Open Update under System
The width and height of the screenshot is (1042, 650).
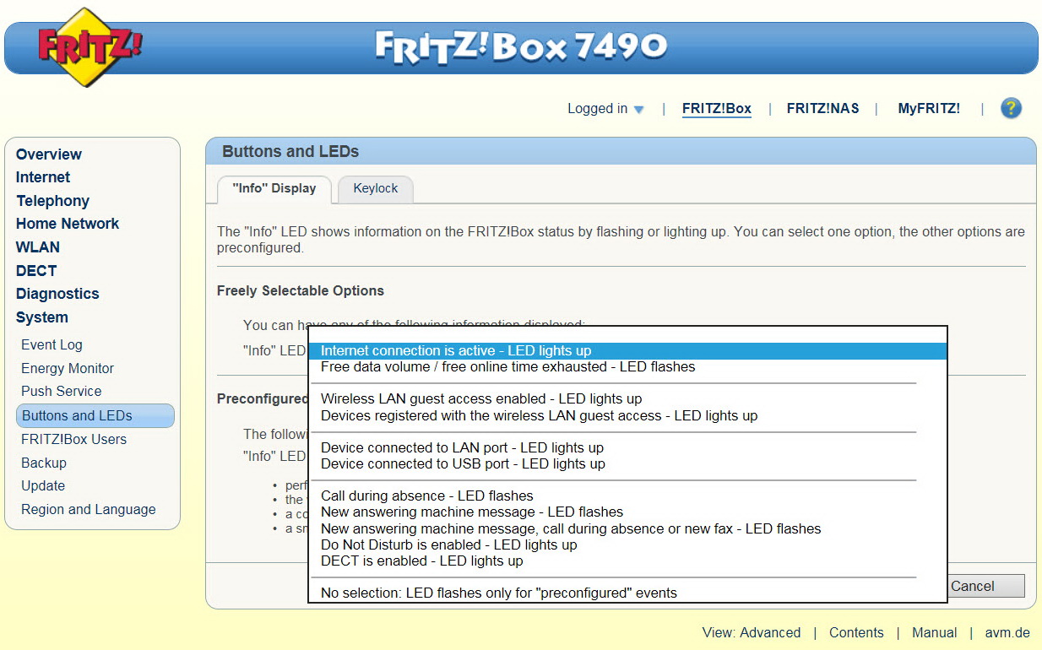[x=43, y=485]
